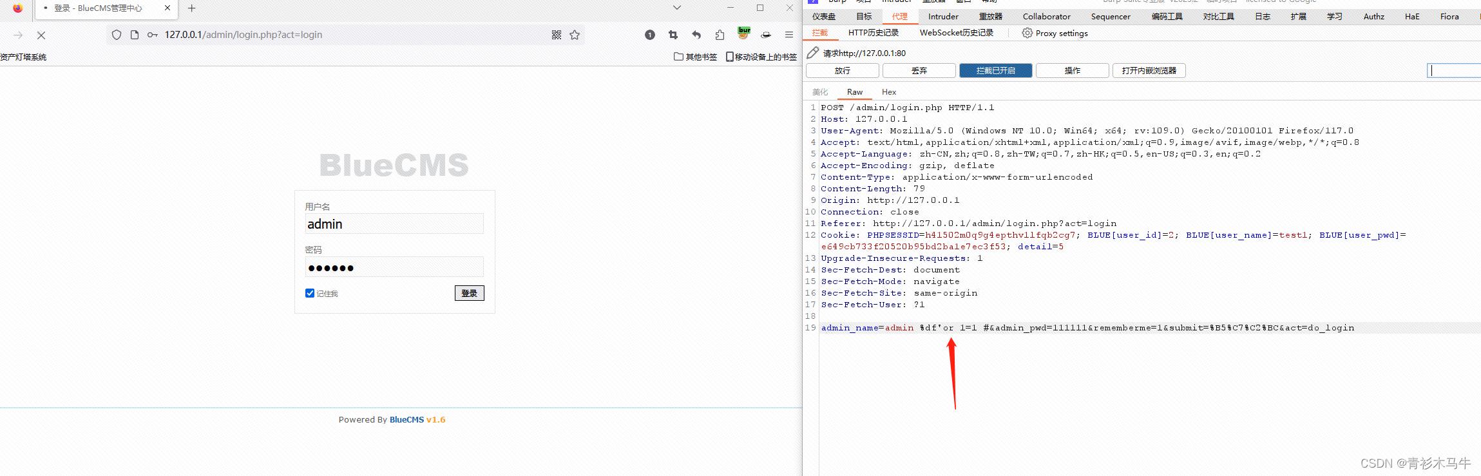1481x476 pixels.
Task: Click 丢弃 to drop the request
Action: point(919,71)
